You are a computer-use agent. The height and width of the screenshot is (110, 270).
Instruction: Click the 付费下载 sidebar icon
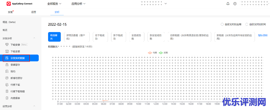point(7,85)
